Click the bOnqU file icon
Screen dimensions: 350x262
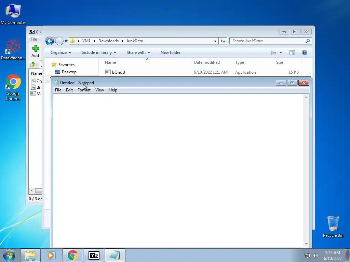pyautogui.click(x=108, y=72)
